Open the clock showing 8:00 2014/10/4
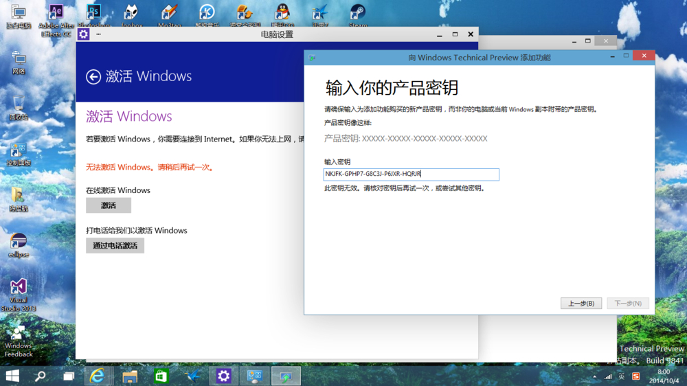Screen dimensions: 687x386 click(664, 376)
